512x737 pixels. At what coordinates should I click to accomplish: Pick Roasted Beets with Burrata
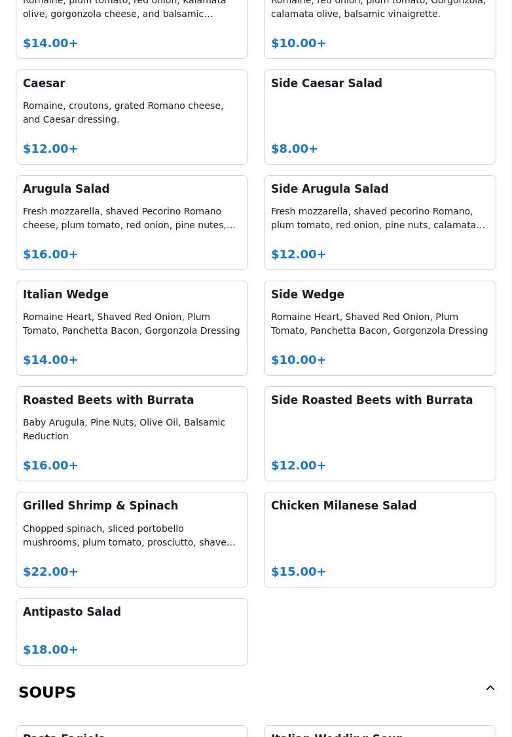tap(132, 433)
